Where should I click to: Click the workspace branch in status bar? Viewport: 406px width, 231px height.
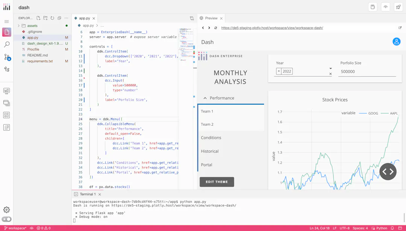pos(15,228)
